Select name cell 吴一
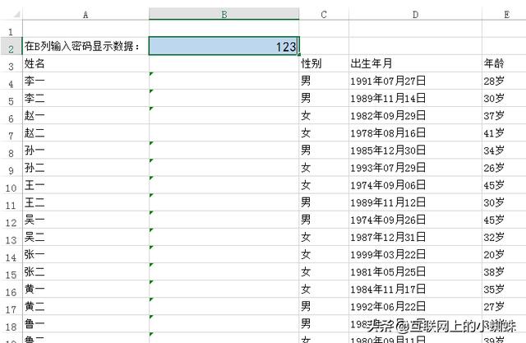 point(85,220)
